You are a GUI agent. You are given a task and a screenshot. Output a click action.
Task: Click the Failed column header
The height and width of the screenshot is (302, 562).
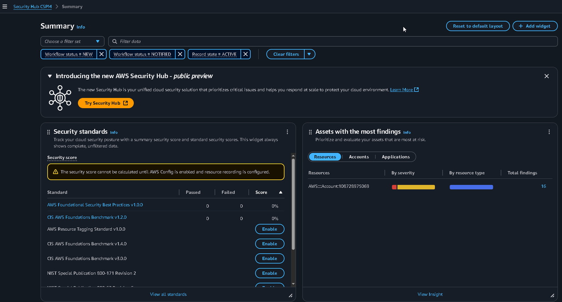coord(228,192)
